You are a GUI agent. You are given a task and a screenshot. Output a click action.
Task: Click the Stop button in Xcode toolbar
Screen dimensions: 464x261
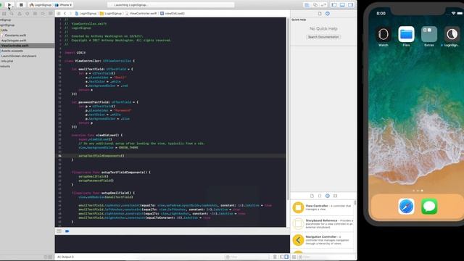click(21, 5)
